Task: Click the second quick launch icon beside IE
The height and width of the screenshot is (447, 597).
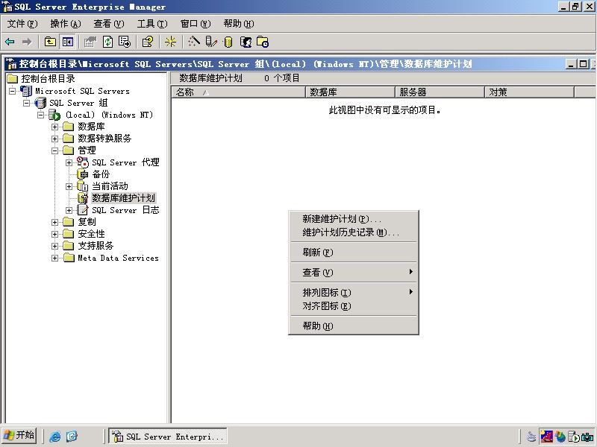Action: 72,437
